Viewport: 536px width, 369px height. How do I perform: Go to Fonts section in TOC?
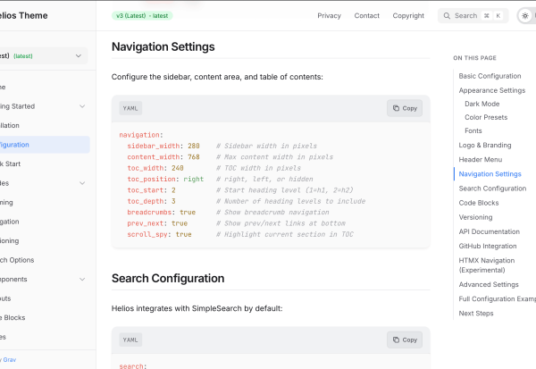coord(473,130)
